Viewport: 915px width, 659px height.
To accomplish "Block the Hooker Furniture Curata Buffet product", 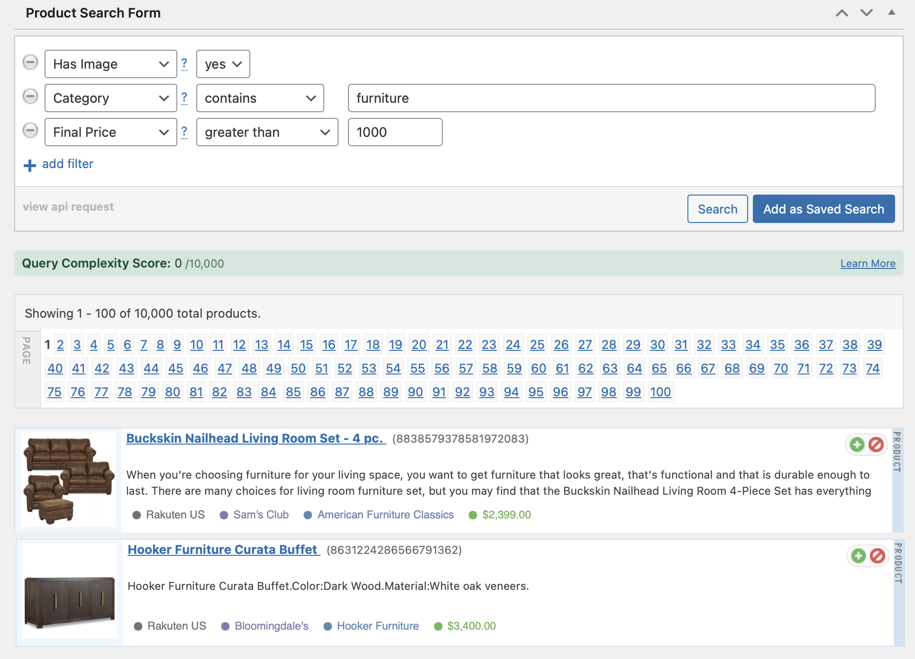I will click(877, 556).
